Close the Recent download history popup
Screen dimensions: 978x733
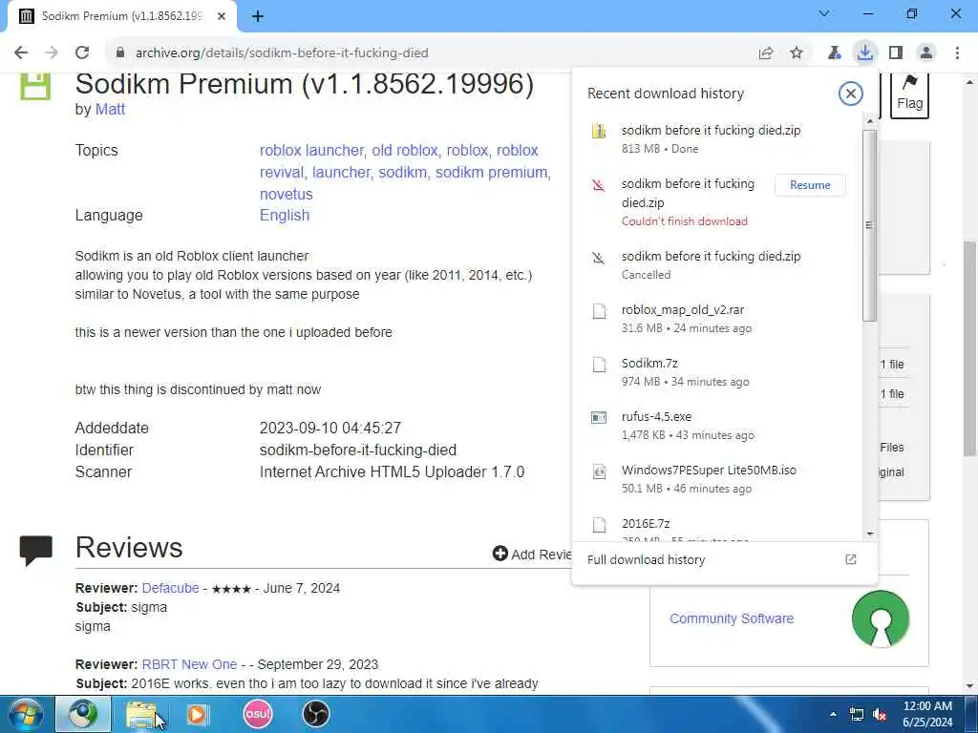pos(850,94)
